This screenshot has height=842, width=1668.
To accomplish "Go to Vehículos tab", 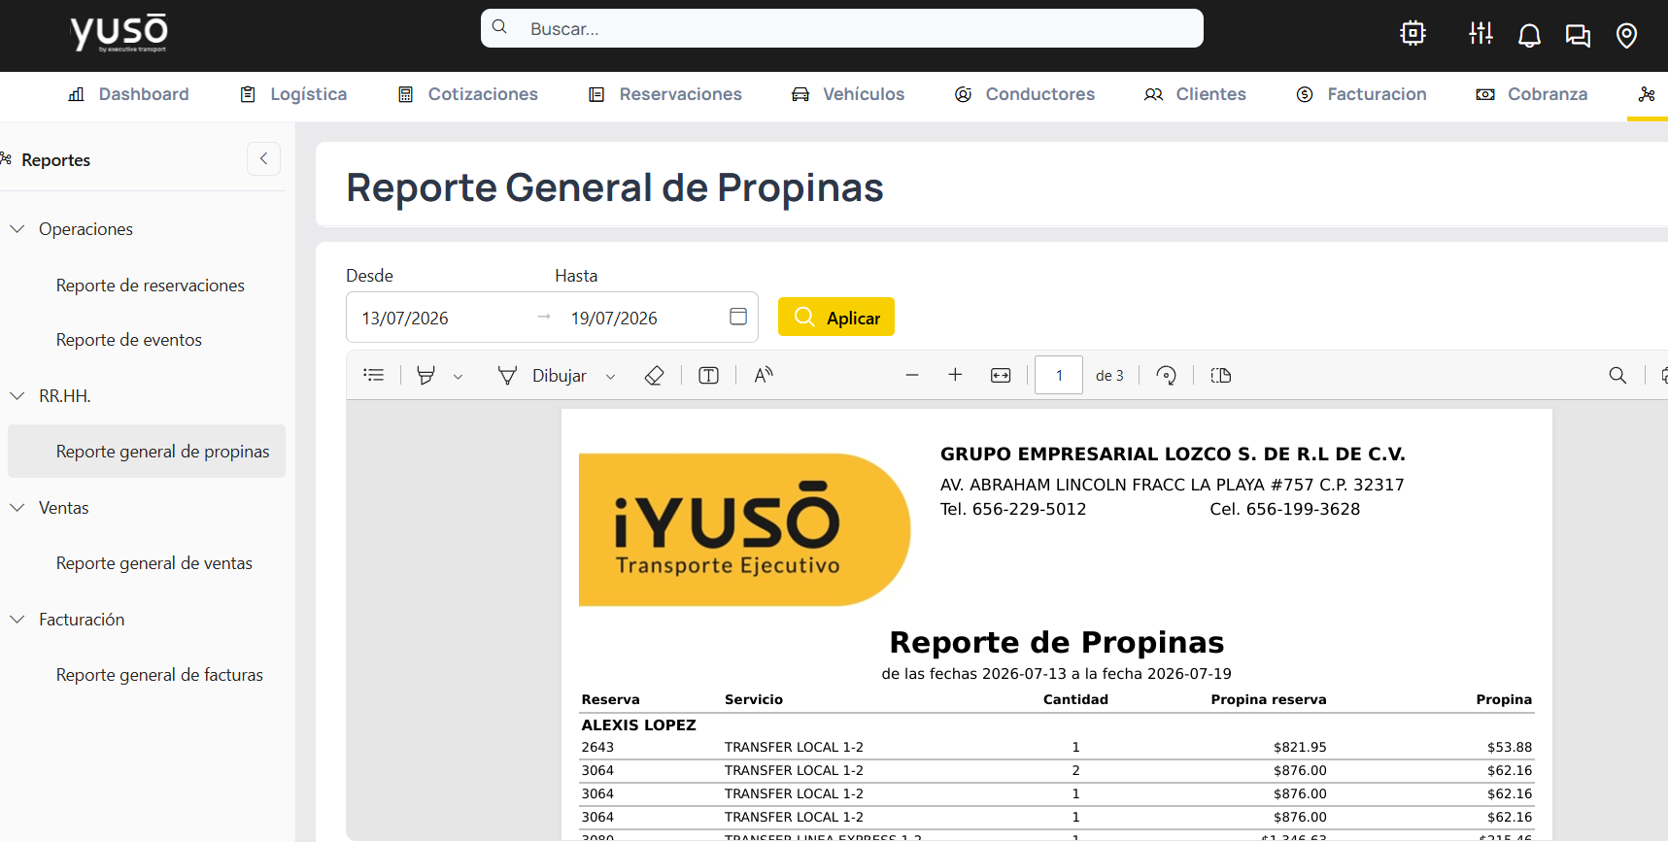I will tap(848, 94).
